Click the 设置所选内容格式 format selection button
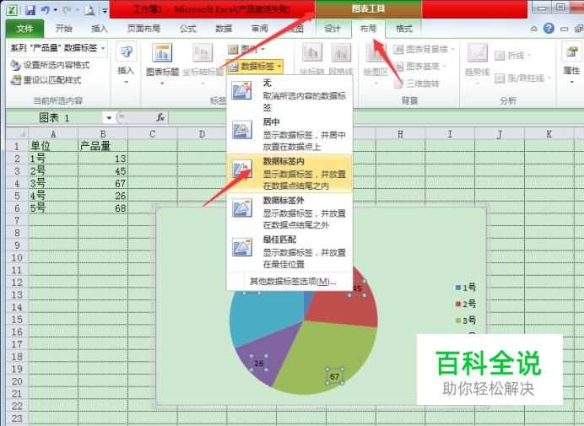Image resolution: width=584 pixels, height=426 pixels. pos(50,65)
